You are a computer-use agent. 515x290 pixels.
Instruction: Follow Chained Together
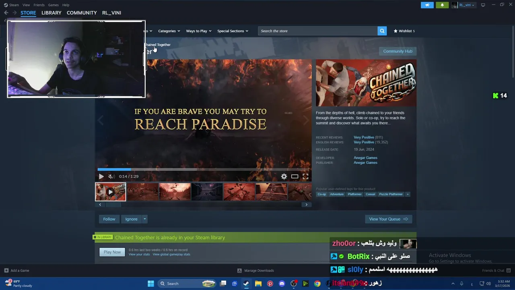point(109,219)
